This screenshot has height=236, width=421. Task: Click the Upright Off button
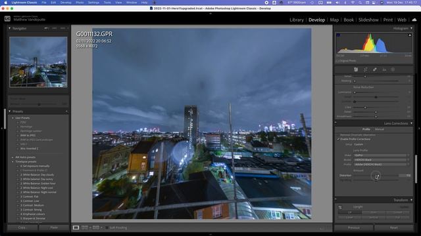pyautogui.click(x=349, y=212)
